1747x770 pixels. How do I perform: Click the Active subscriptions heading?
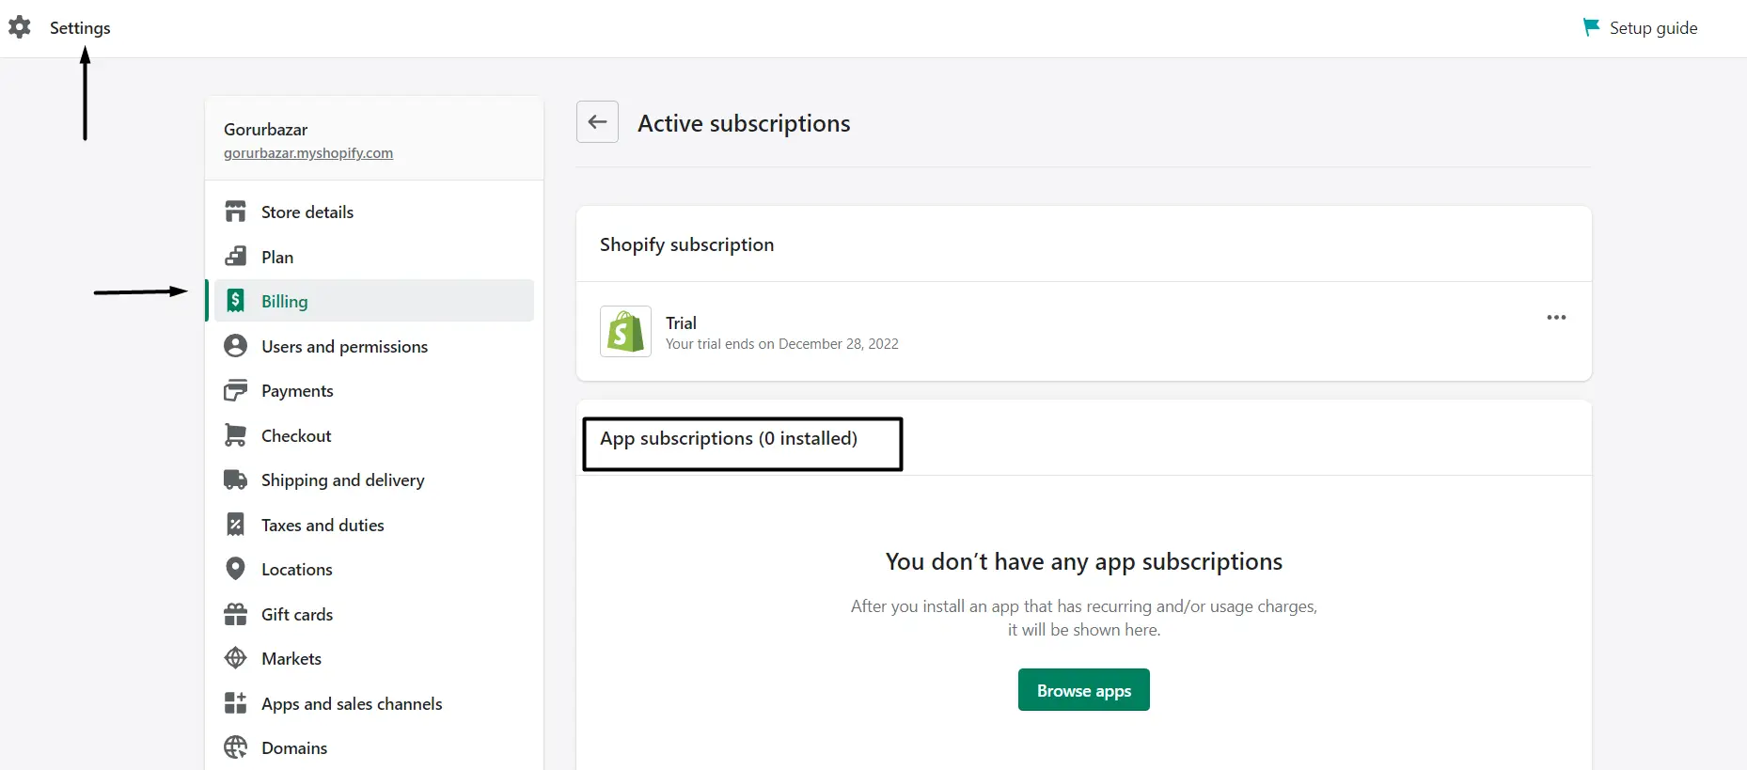click(744, 123)
